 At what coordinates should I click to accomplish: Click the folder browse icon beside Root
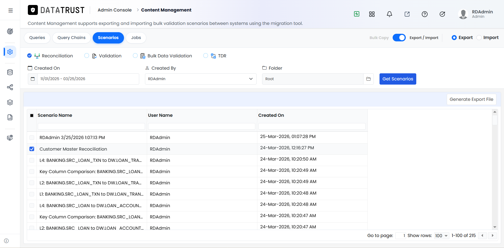pos(368,79)
